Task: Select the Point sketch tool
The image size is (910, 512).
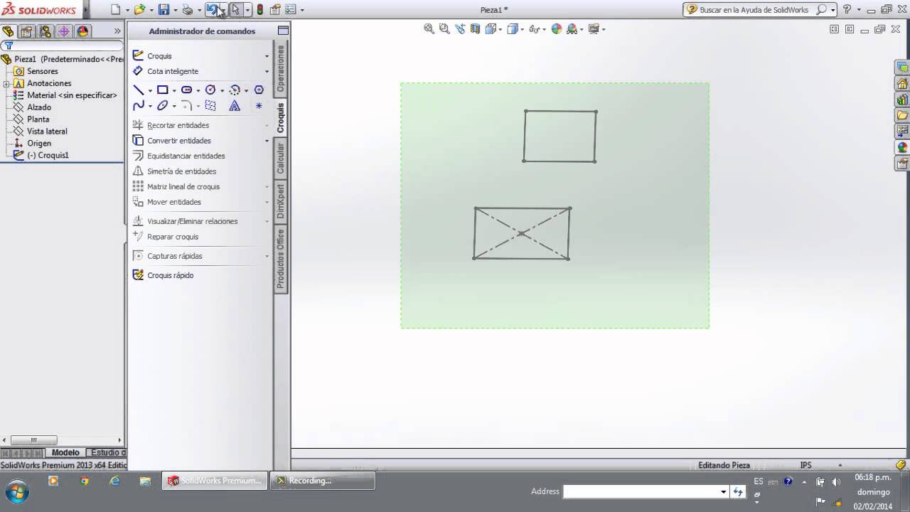Action: tap(259, 106)
